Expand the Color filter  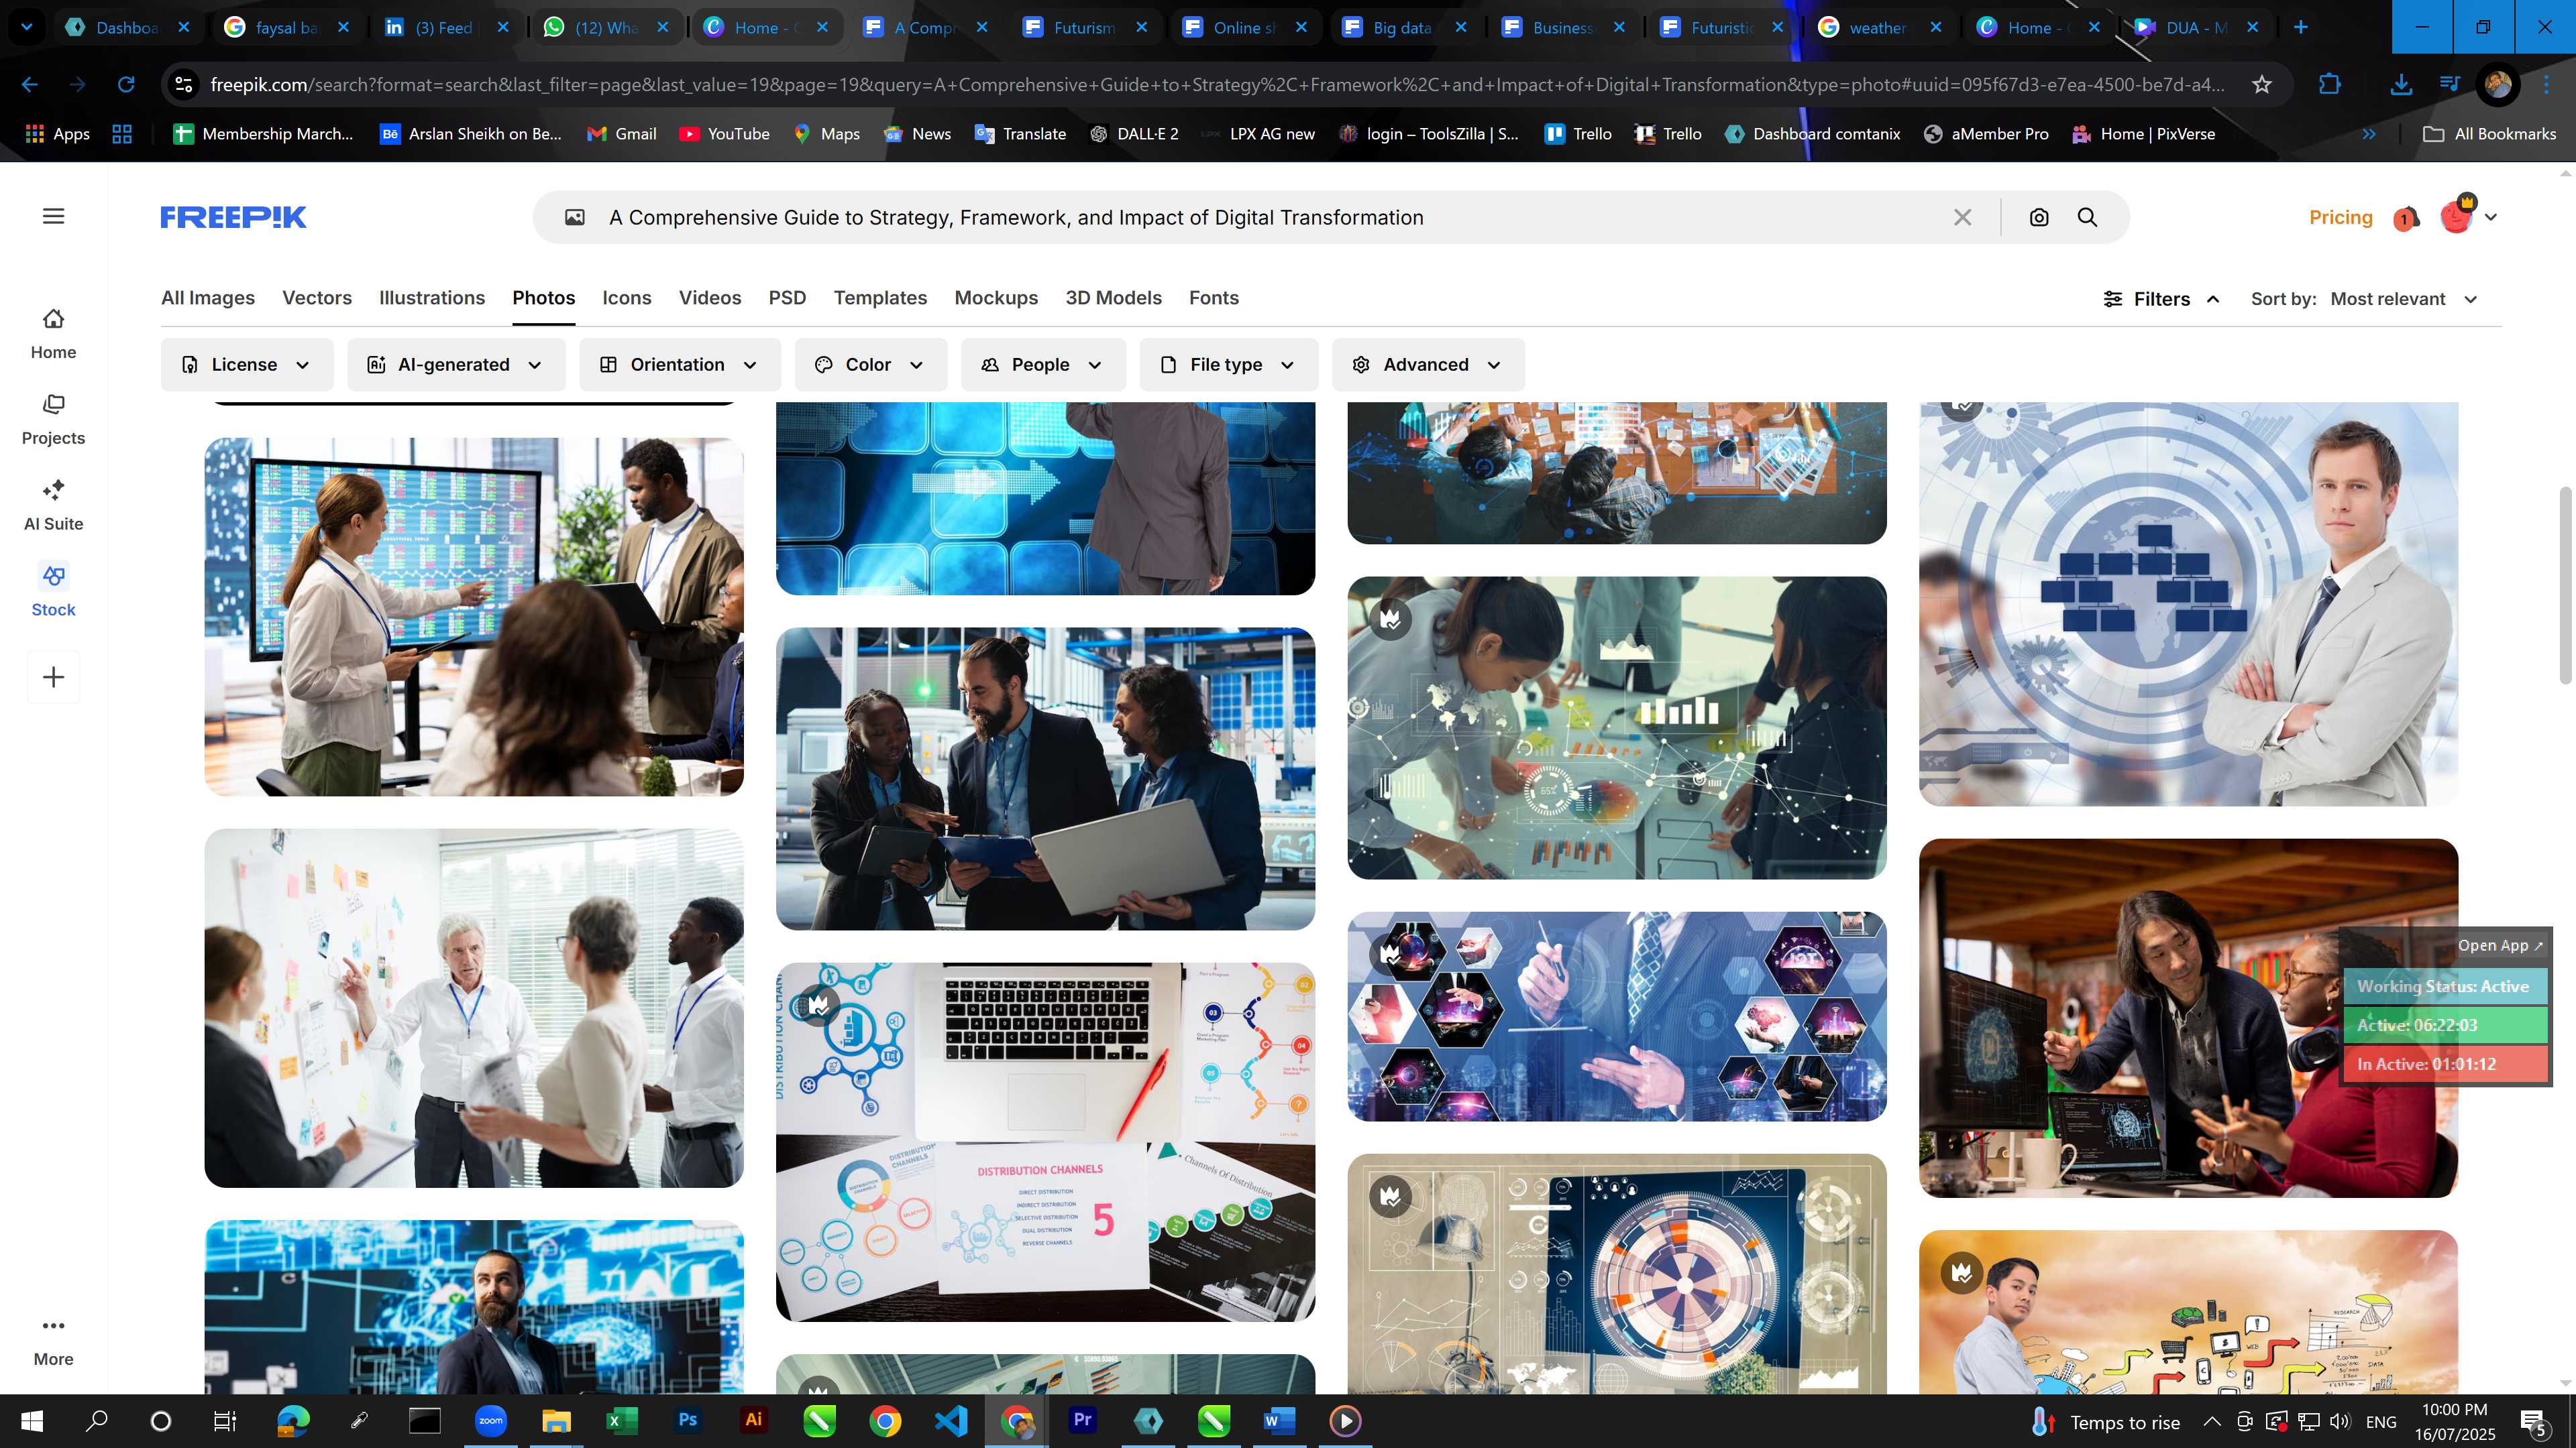coord(870,365)
